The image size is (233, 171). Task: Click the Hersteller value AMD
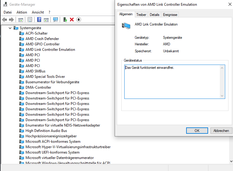click(166, 44)
